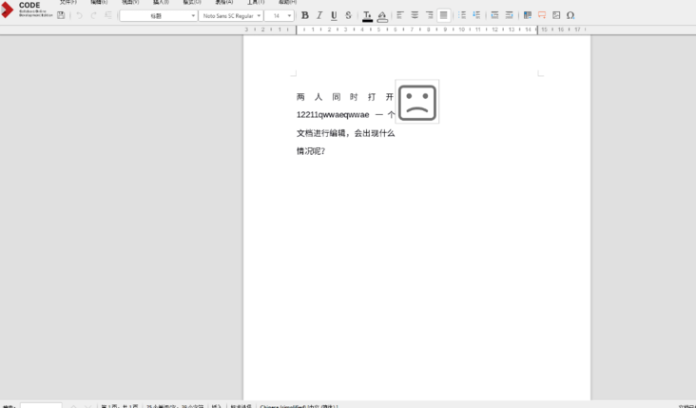Image resolution: width=696 pixels, height=408 pixels.
Task: Open the 表格 menu
Action: pyautogui.click(x=224, y=2)
